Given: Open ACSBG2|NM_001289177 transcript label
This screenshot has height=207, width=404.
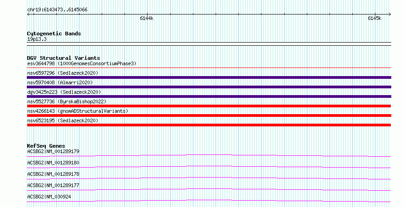Looking at the screenshot, I should point(53,185).
